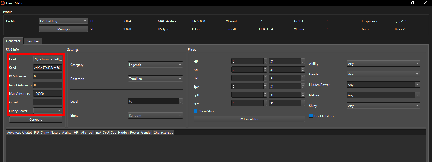Click the Timer0 value 1104-1104

click(266, 29)
